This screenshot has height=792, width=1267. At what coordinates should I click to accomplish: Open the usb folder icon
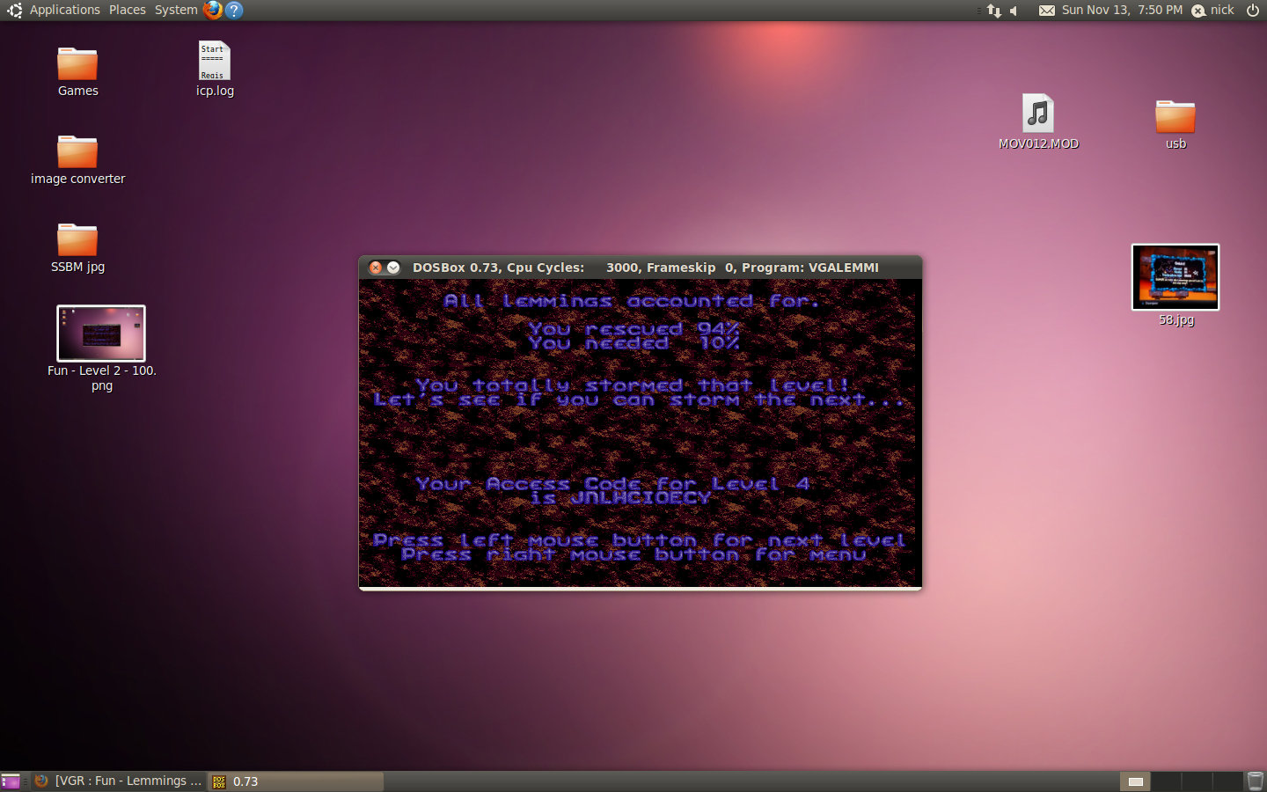point(1175,117)
